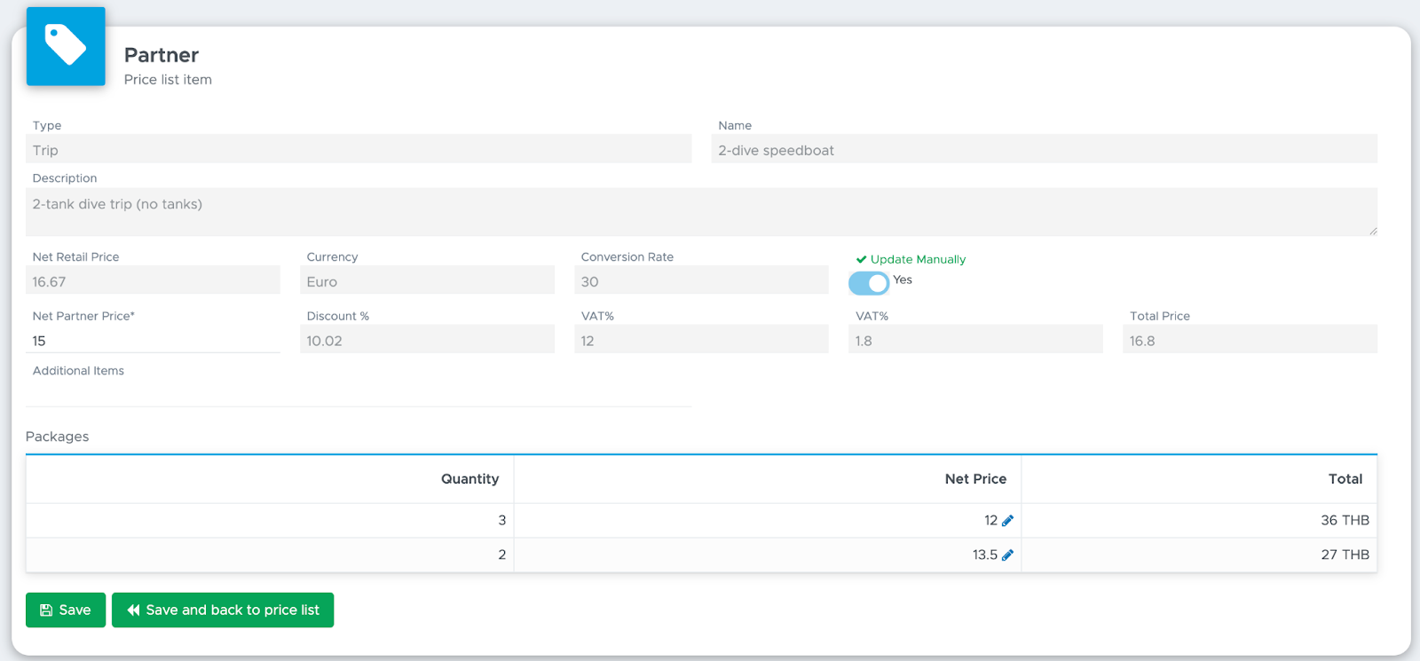The height and width of the screenshot is (661, 1420).
Task: Click the VAT% field showing 12
Action: coord(701,340)
